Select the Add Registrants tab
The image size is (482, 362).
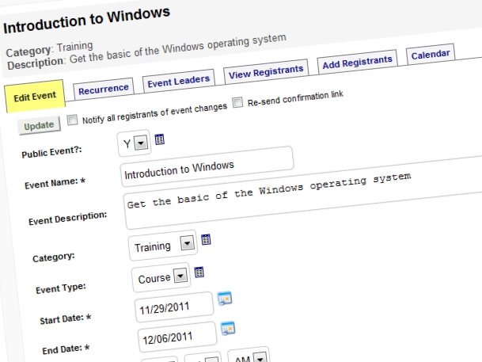click(x=357, y=62)
